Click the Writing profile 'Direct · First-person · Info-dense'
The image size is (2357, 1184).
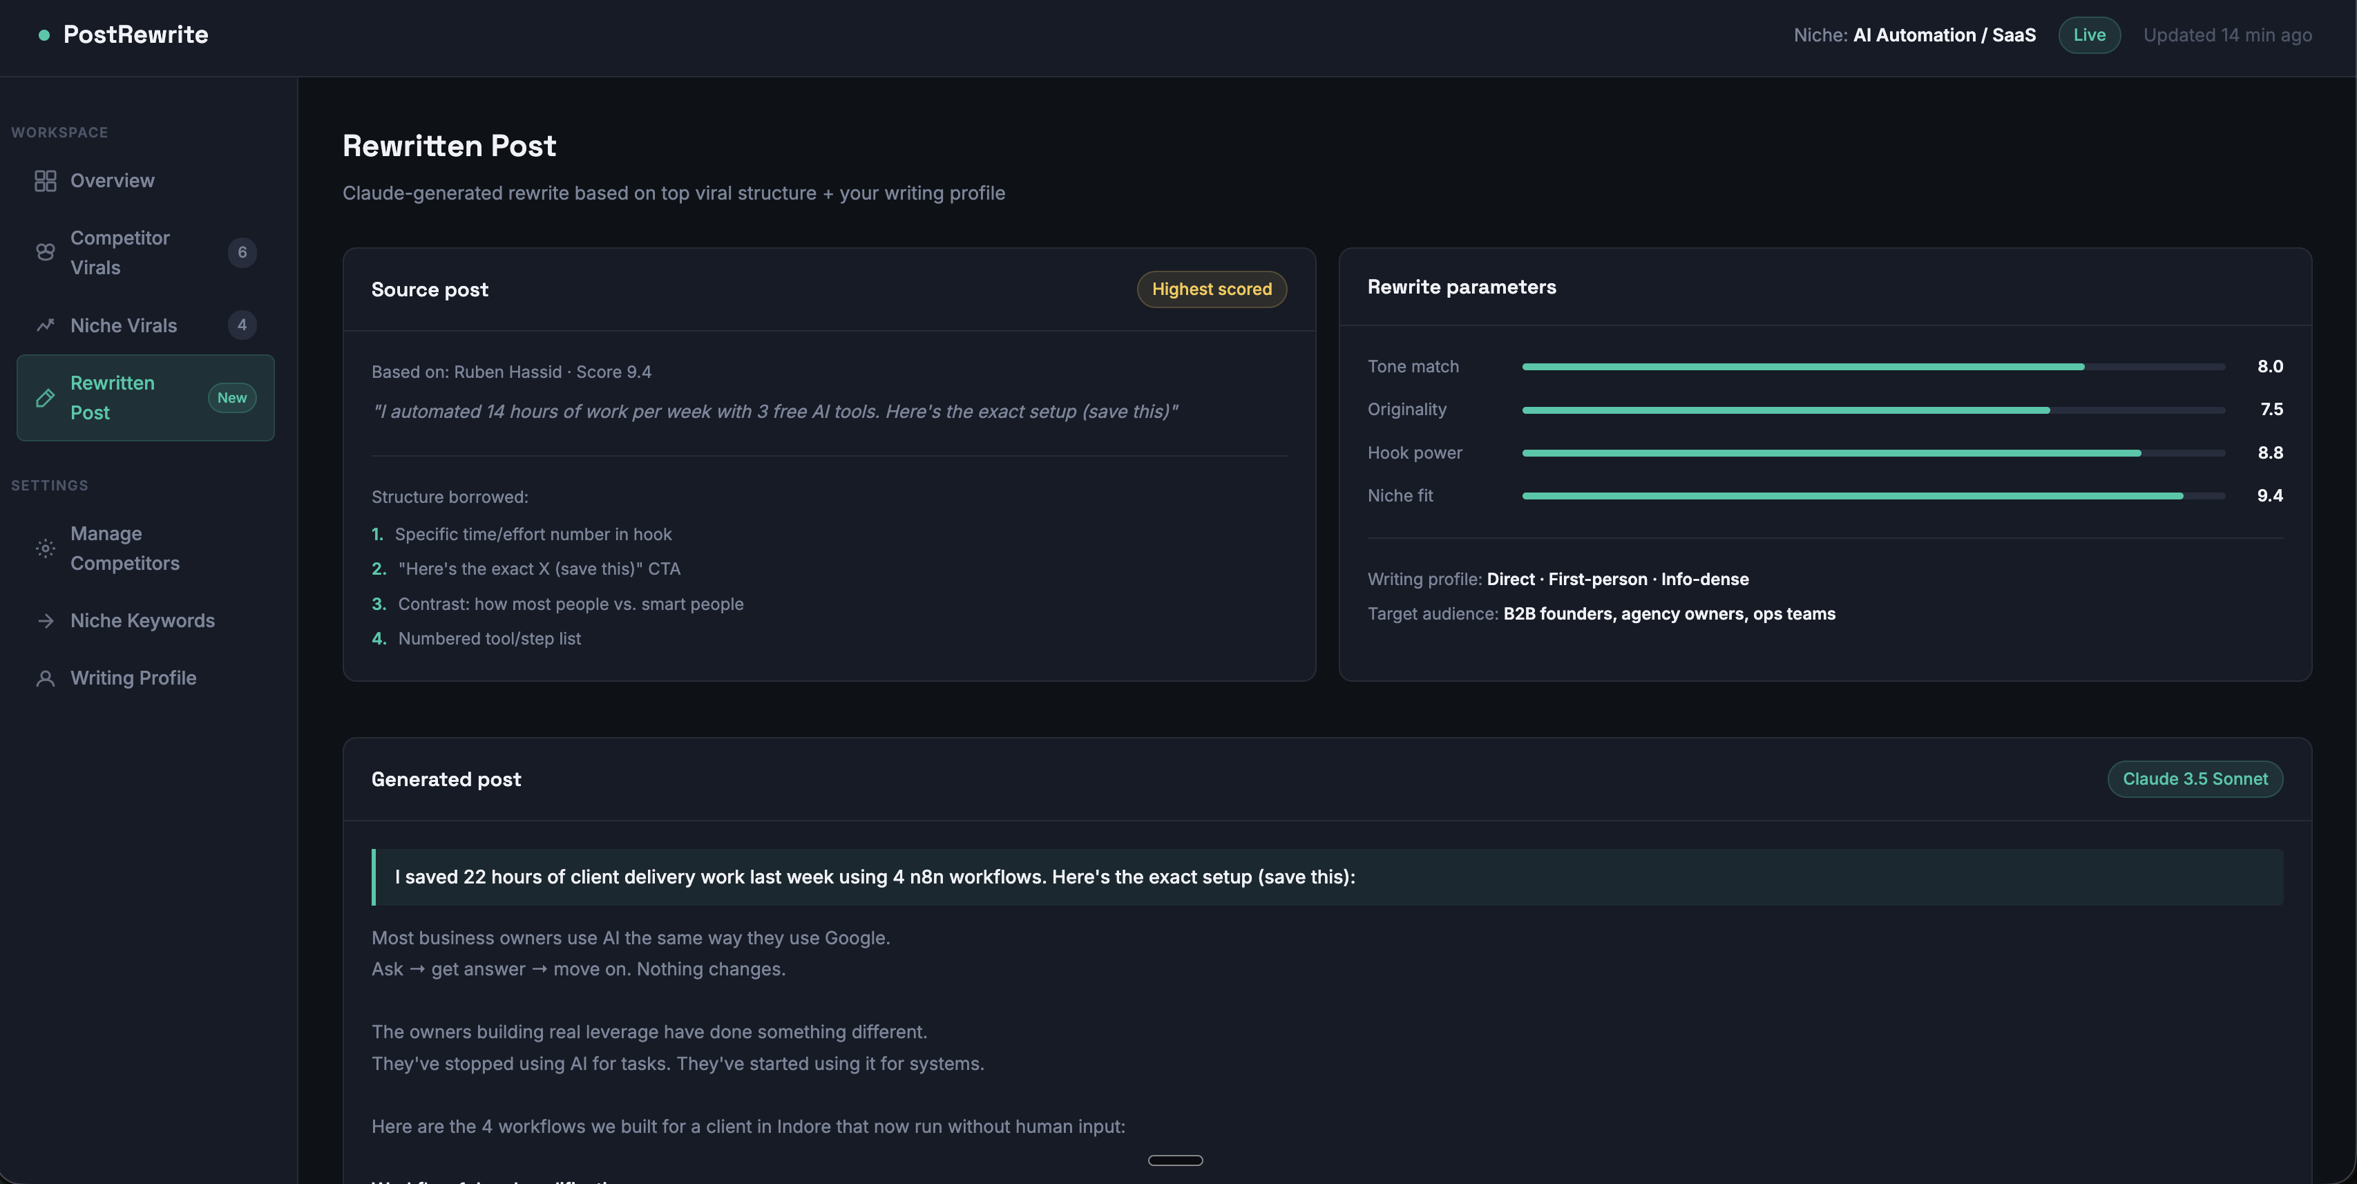click(x=1618, y=579)
